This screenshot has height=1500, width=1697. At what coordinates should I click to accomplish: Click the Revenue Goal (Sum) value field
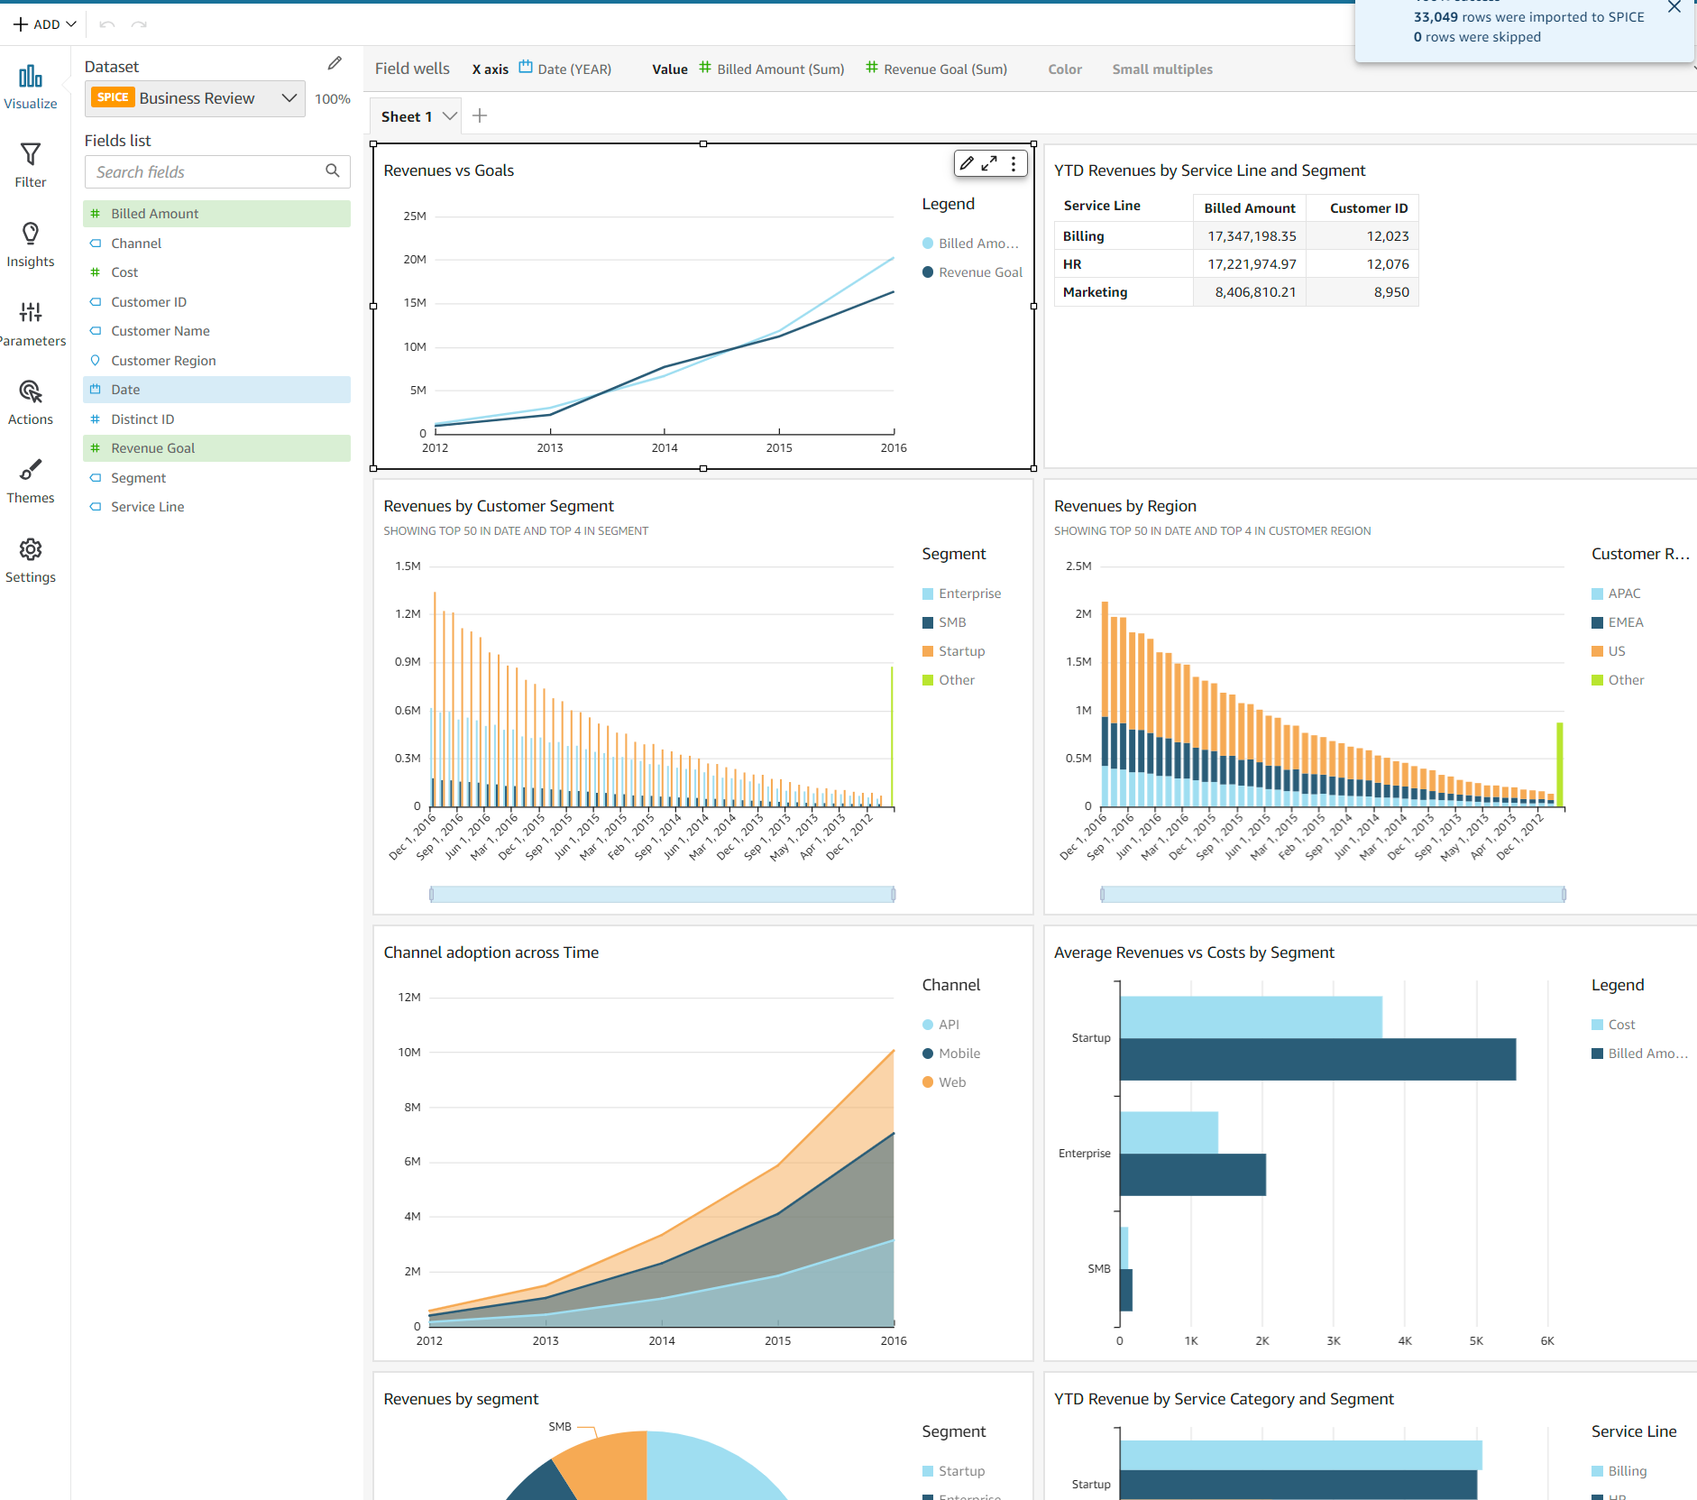point(945,69)
